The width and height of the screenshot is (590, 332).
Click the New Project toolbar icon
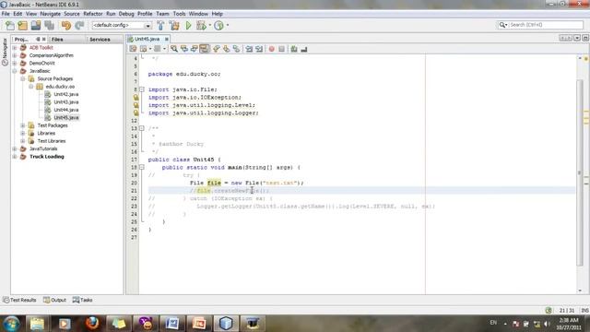pyautogui.click(x=22, y=25)
